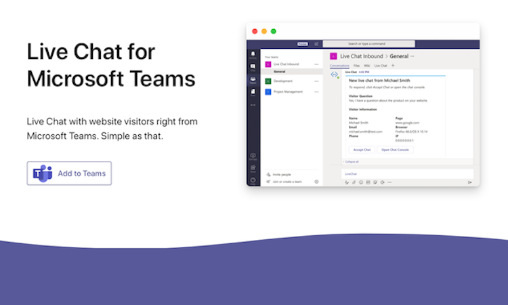This screenshot has width=508, height=305.
Task: Open the GIF icon in compose toolbar
Action: 368,182
